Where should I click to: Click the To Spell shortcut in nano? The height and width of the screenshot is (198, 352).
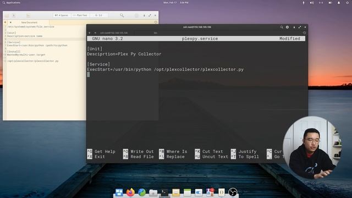point(245,157)
